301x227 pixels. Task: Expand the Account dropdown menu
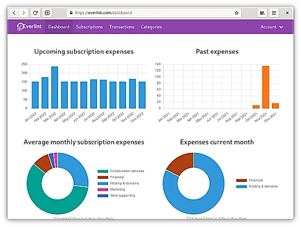[x=272, y=27]
